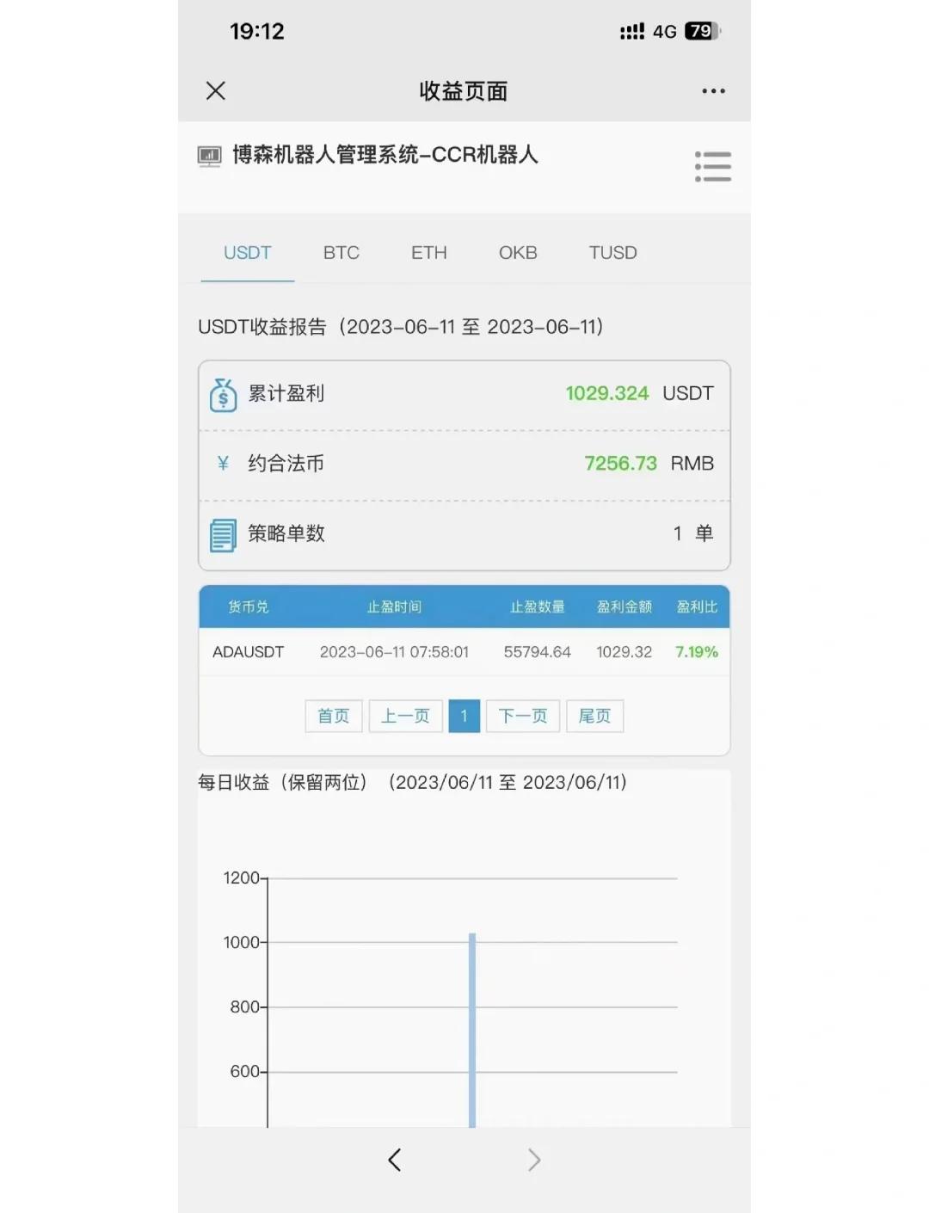Click the ¥ icon next to 约合法币
Screen dimensions: 929x1213
click(x=222, y=464)
